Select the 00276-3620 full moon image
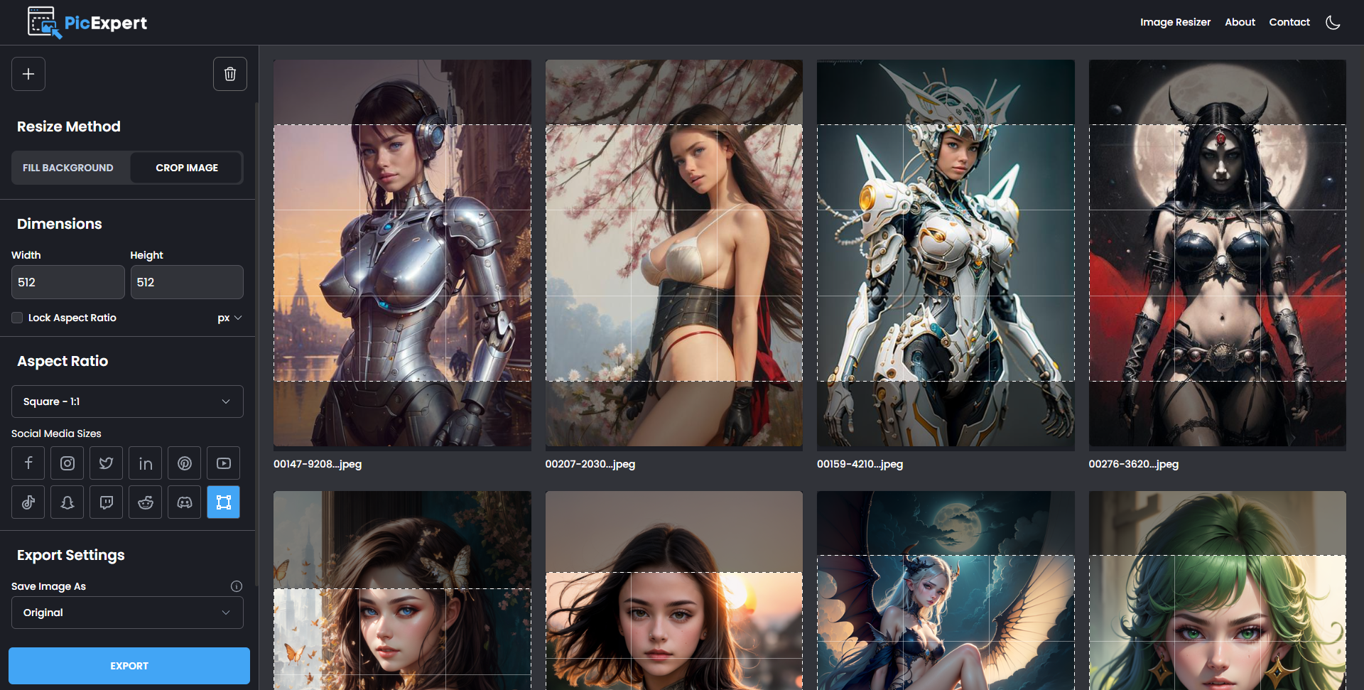Image resolution: width=1364 pixels, height=690 pixels. [1218, 253]
